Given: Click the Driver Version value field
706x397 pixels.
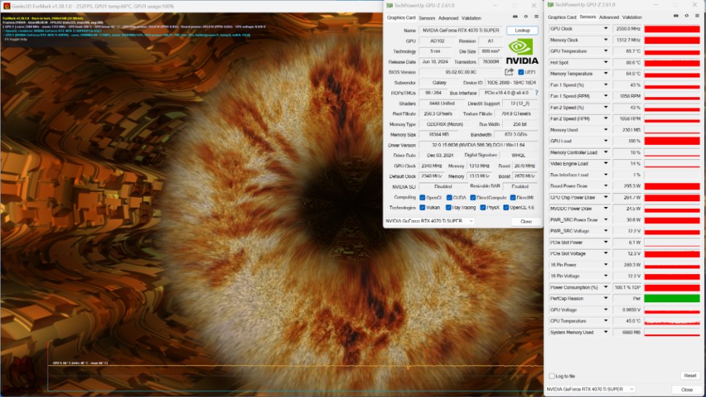Looking at the screenshot, I should pos(478,145).
